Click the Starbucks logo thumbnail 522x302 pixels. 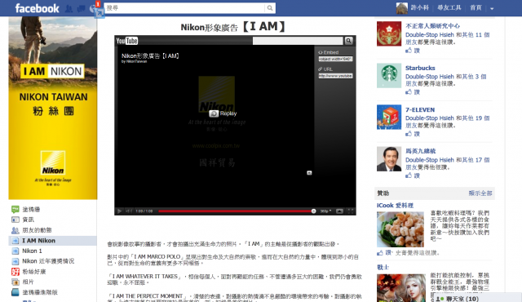389,76
